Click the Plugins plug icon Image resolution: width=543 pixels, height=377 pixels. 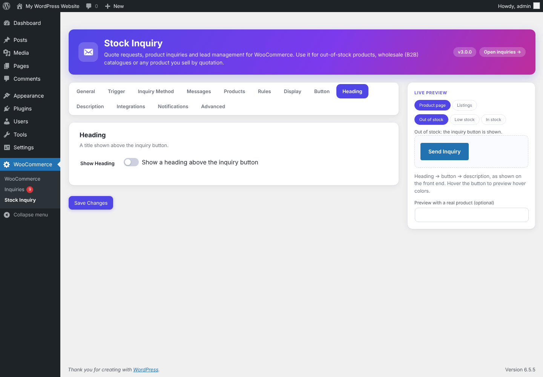pos(7,109)
